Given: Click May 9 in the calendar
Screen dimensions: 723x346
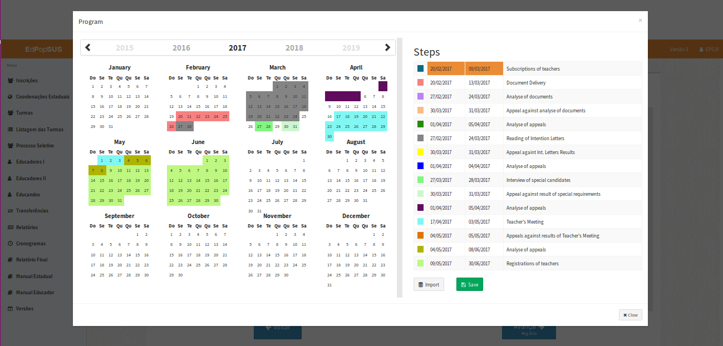Looking at the screenshot, I should tap(111, 170).
